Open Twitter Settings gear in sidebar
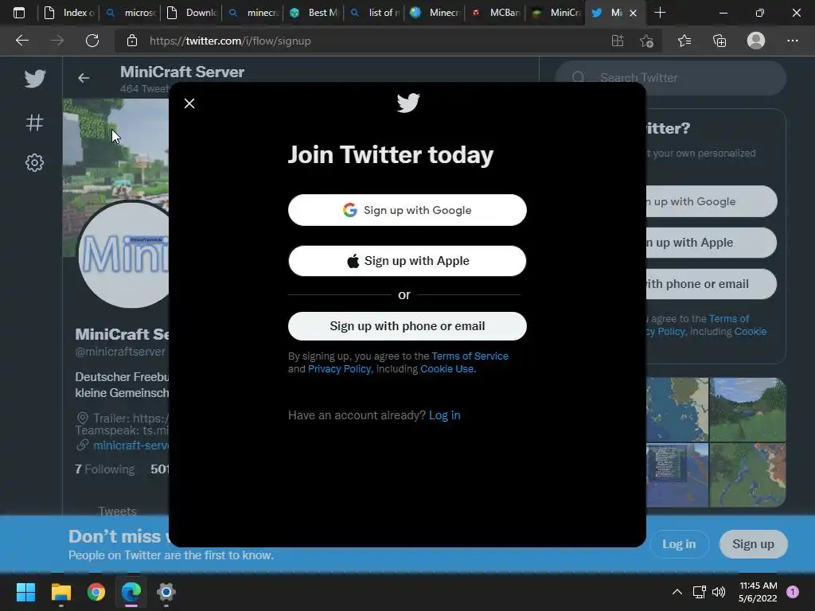Viewport: 815px width, 611px height. (x=35, y=162)
